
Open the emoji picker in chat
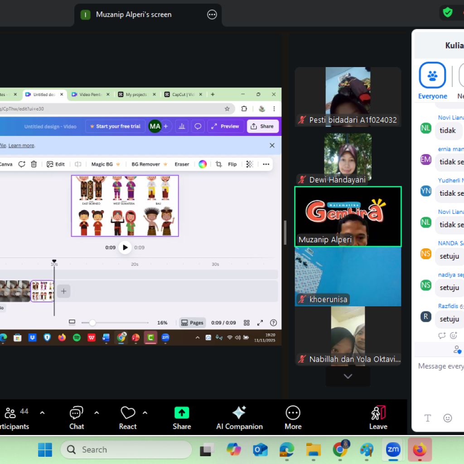pos(448,418)
